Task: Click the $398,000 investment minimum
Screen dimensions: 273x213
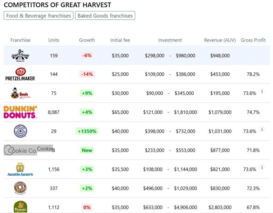Action: pyautogui.click(x=155, y=131)
